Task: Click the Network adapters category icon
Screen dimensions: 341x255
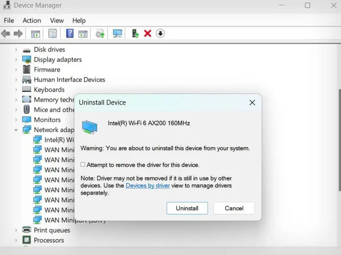Action: coord(27,130)
